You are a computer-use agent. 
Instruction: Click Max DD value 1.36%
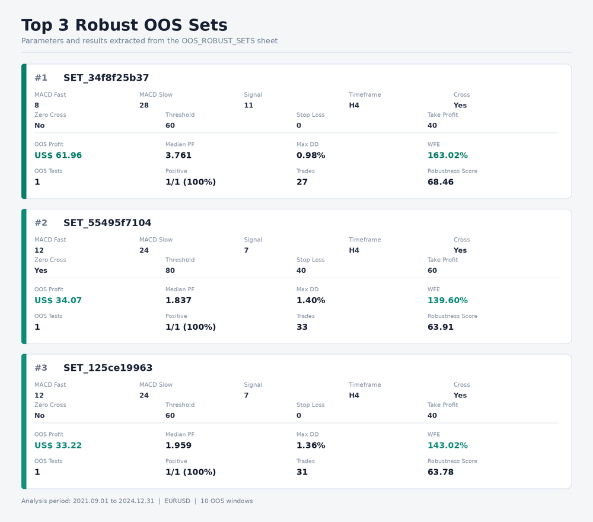click(311, 445)
